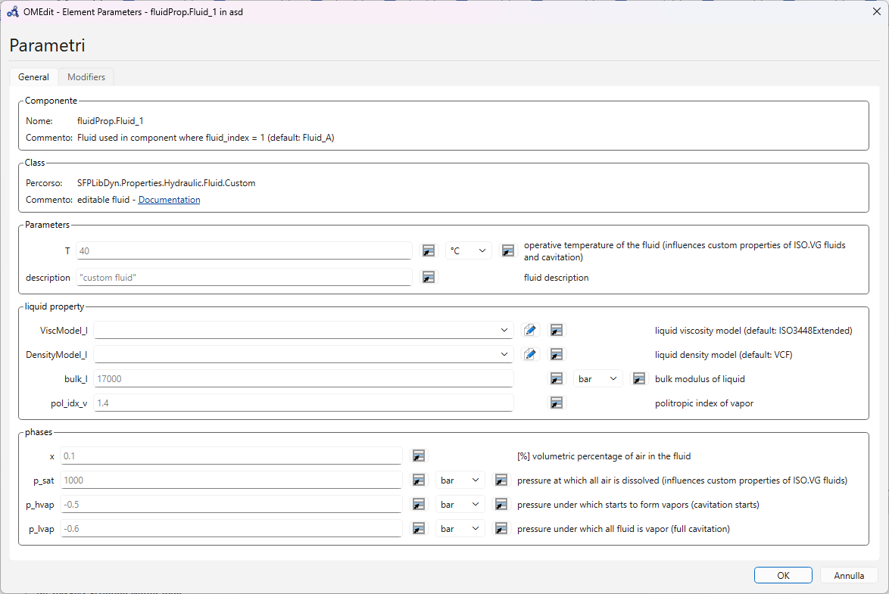Click the icon right after the T value field
This screenshot has width=889, height=594.
click(x=429, y=250)
